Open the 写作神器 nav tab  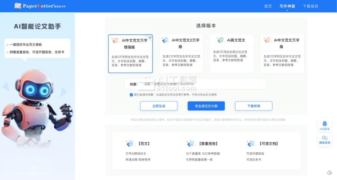287,6
